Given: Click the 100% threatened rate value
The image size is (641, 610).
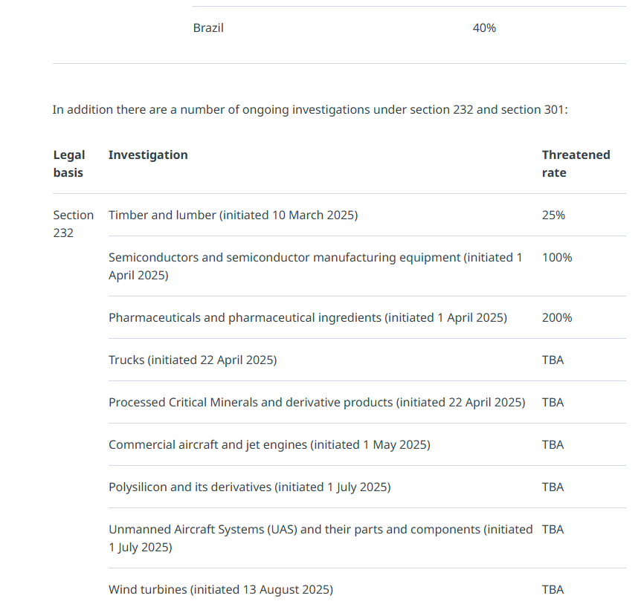Looking at the screenshot, I should [557, 258].
